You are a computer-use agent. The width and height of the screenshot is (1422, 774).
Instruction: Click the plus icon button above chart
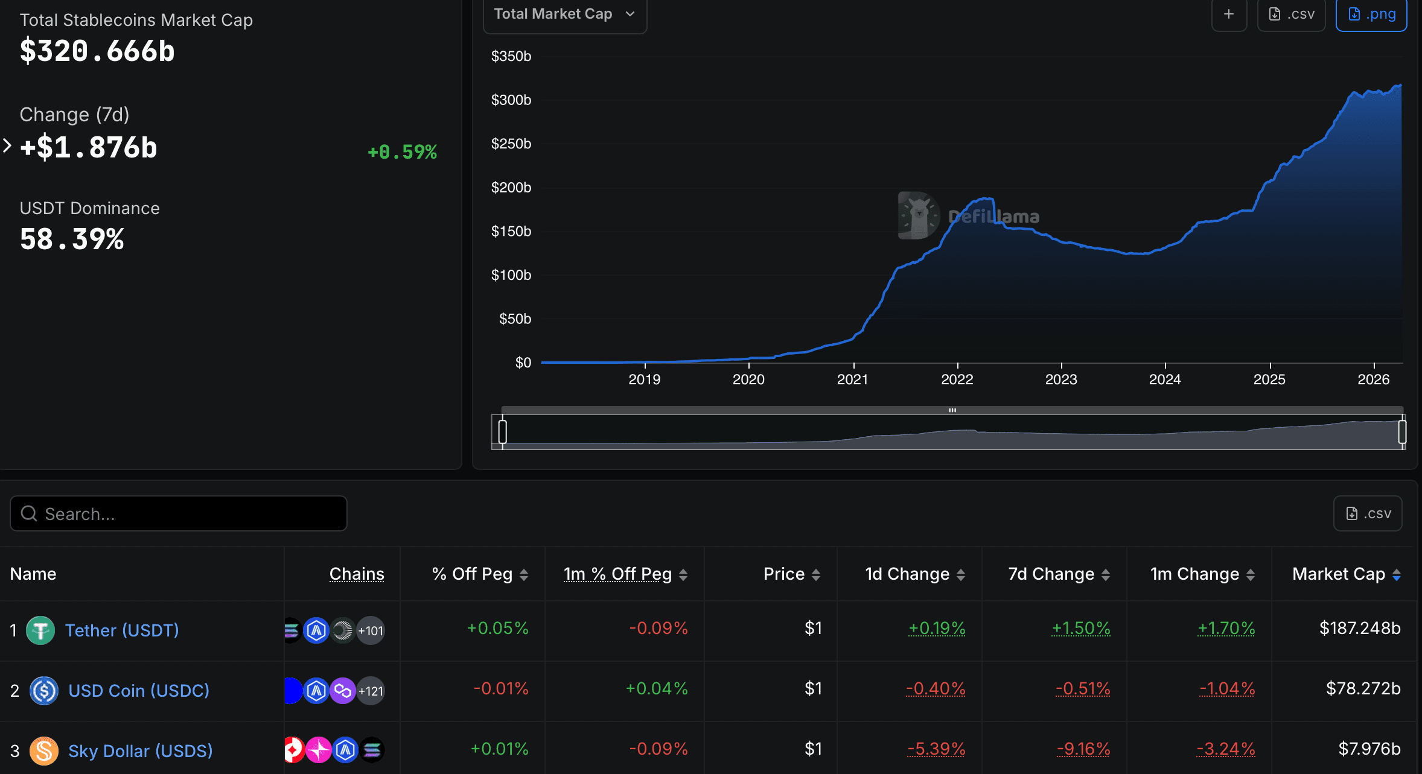tap(1229, 14)
